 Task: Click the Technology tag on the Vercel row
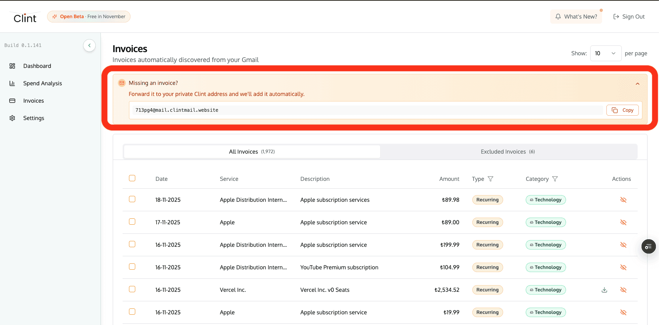546,290
